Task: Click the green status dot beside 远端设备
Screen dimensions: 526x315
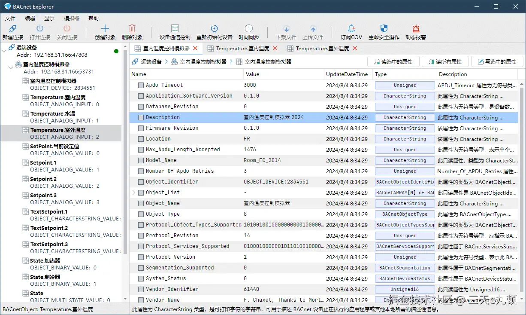Action: point(116,51)
